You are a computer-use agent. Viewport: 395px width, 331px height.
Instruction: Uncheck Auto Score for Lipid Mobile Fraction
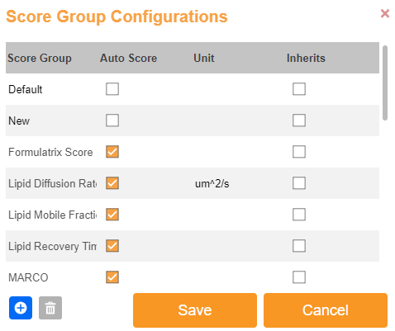point(112,215)
